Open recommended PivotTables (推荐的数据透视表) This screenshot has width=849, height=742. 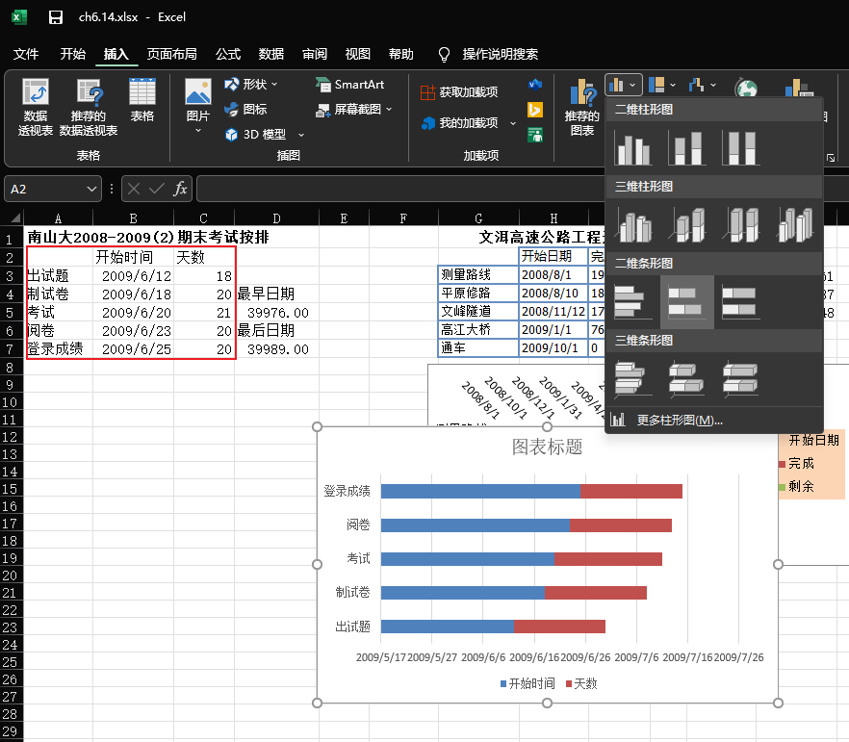[89, 107]
